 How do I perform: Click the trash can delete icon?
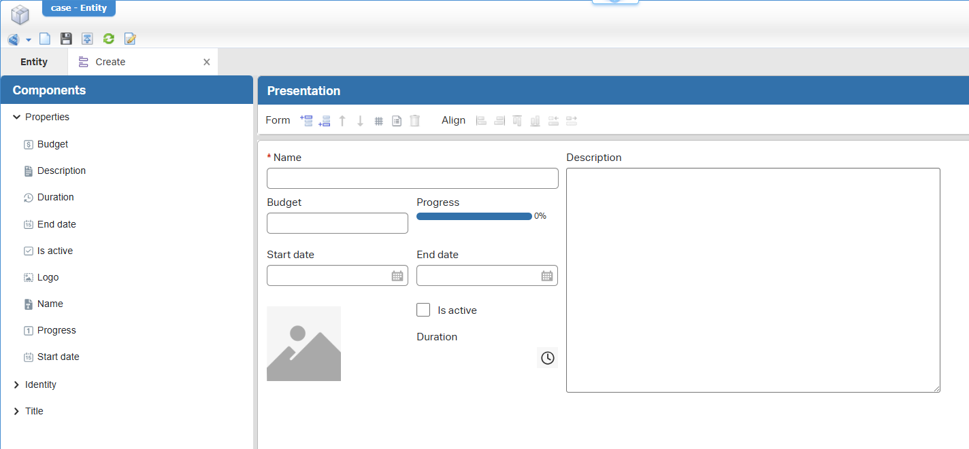point(415,121)
